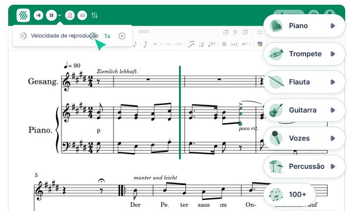The height and width of the screenshot is (211, 351).
Task: Choose the Piano instrument
Action: pyautogui.click(x=304, y=26)
